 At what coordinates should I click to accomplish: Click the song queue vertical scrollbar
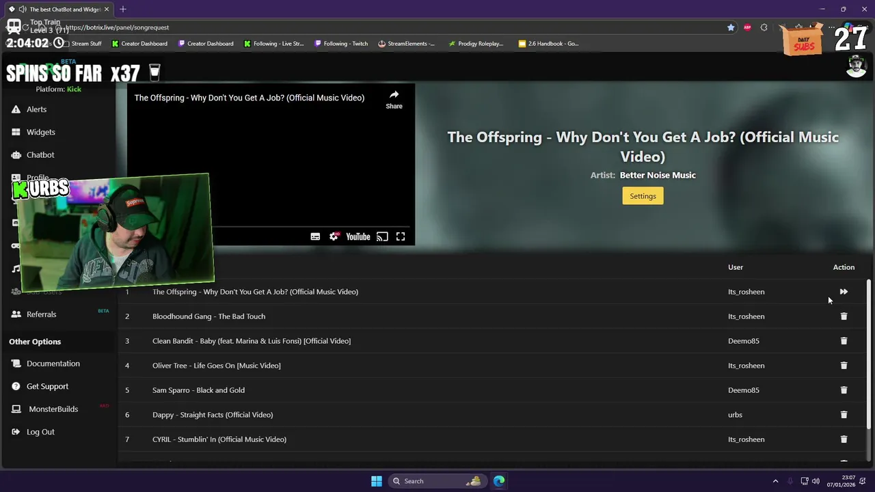(x=869, y=355)
